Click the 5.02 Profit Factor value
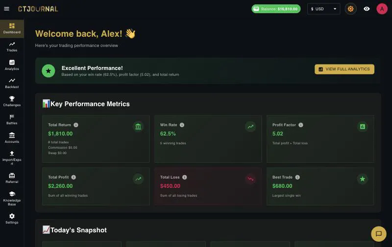The height and width of the screenshot is (247, 392). point(277,134)
